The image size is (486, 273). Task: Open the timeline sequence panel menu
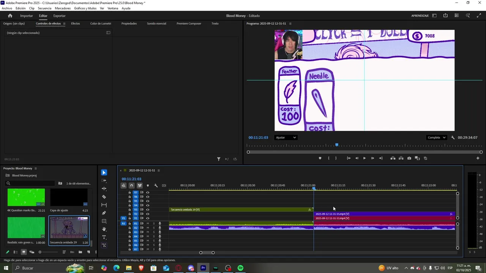tap(159, 170)
